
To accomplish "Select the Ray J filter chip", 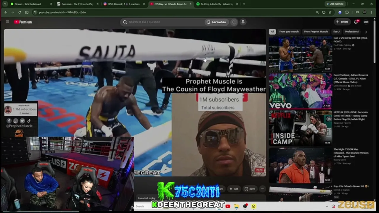I will pos(336,32).
